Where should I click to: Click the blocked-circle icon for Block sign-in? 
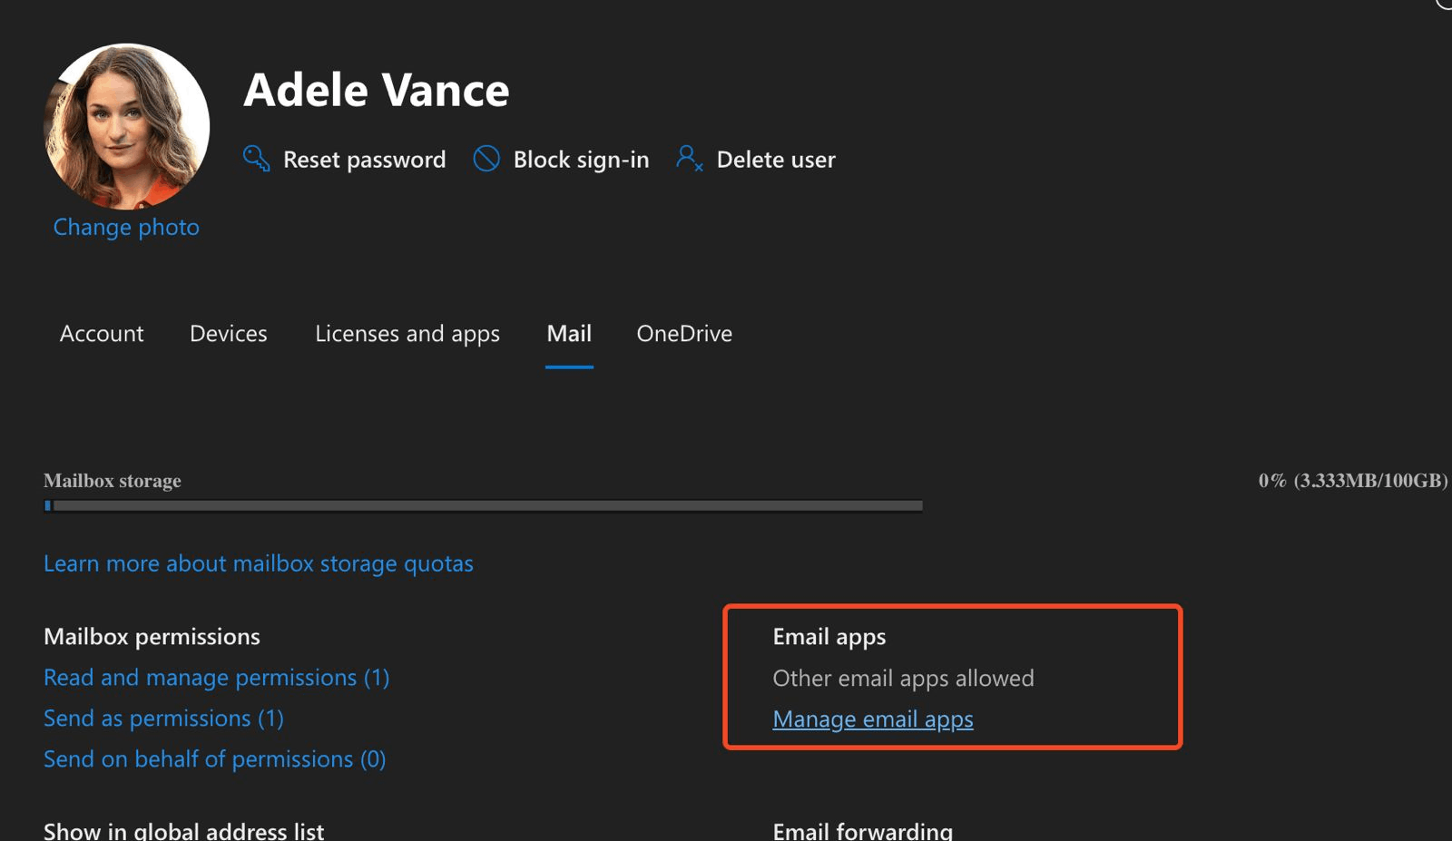point(486,159)
